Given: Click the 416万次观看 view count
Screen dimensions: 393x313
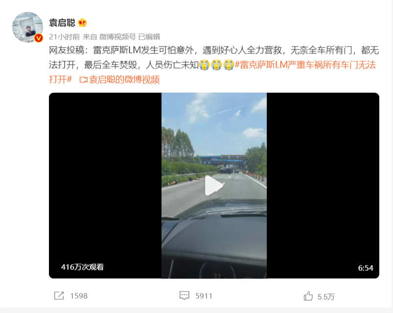Looking at the screenshot, I should point(82,267).
